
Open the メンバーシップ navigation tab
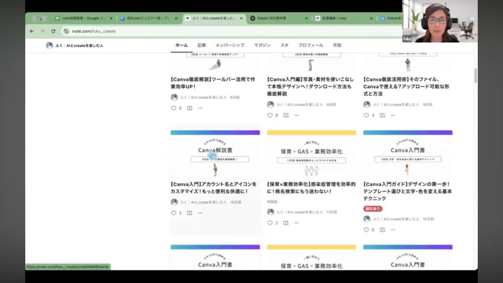pos(230,45)
